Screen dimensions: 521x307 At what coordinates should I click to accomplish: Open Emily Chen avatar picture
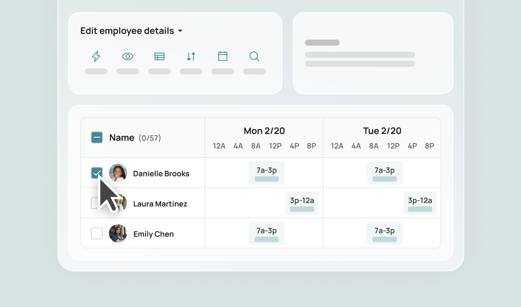coord(118,233)
